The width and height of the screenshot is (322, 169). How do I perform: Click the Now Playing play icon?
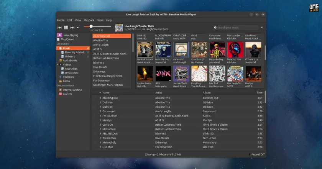coord(59,35)
